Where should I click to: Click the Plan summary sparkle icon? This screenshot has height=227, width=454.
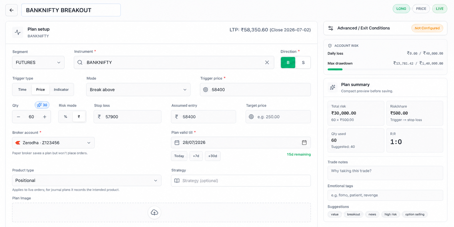[x=333, y=87]
